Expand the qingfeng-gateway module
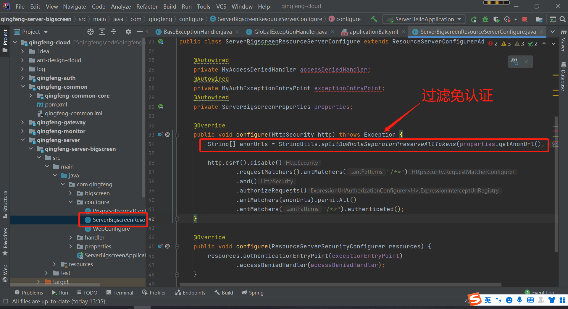 [x=22, y=122]
